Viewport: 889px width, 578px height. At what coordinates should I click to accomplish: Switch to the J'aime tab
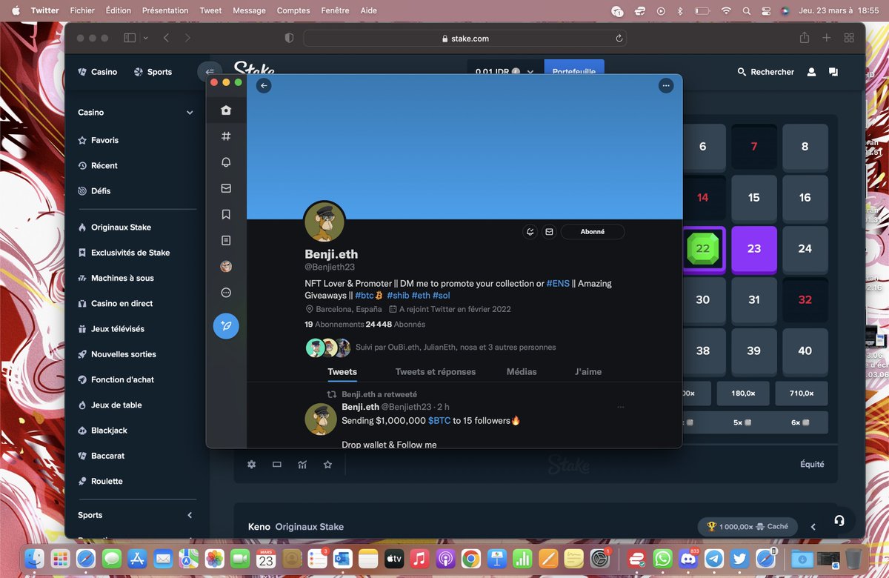(x=588, y=372)
